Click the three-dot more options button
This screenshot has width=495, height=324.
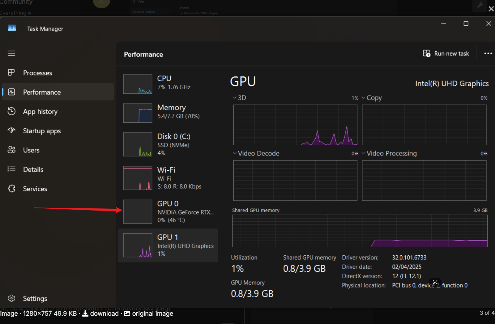[x=488, y=53]
